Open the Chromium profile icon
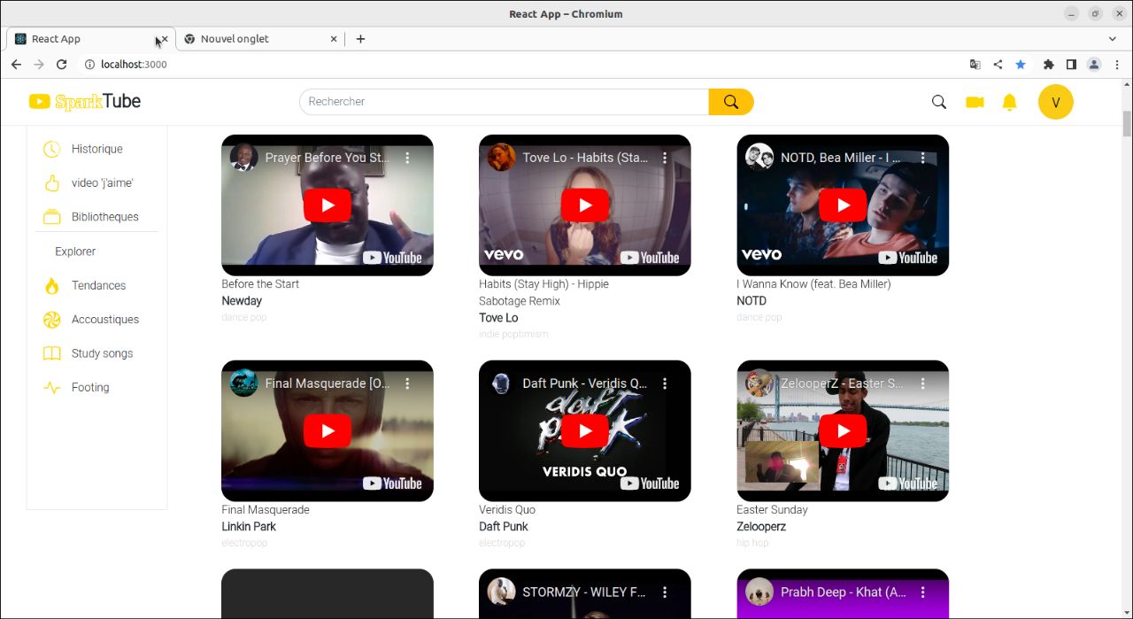 (x=1094, y=65)
